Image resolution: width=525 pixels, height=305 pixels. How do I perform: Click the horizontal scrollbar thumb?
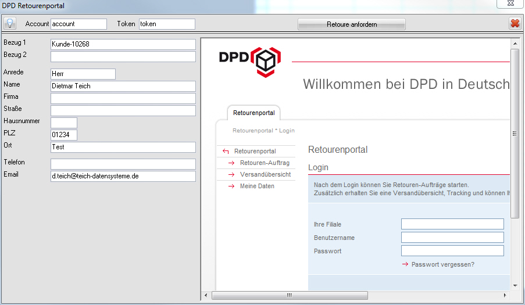click(290, 295)
